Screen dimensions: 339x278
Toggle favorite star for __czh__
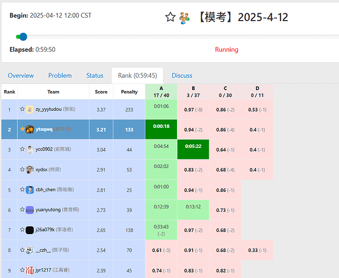[22, 250]
